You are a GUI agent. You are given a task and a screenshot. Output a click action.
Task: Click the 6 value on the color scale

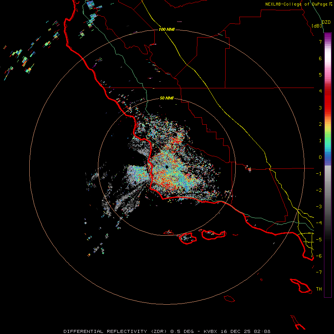click(x=320, y=58)
